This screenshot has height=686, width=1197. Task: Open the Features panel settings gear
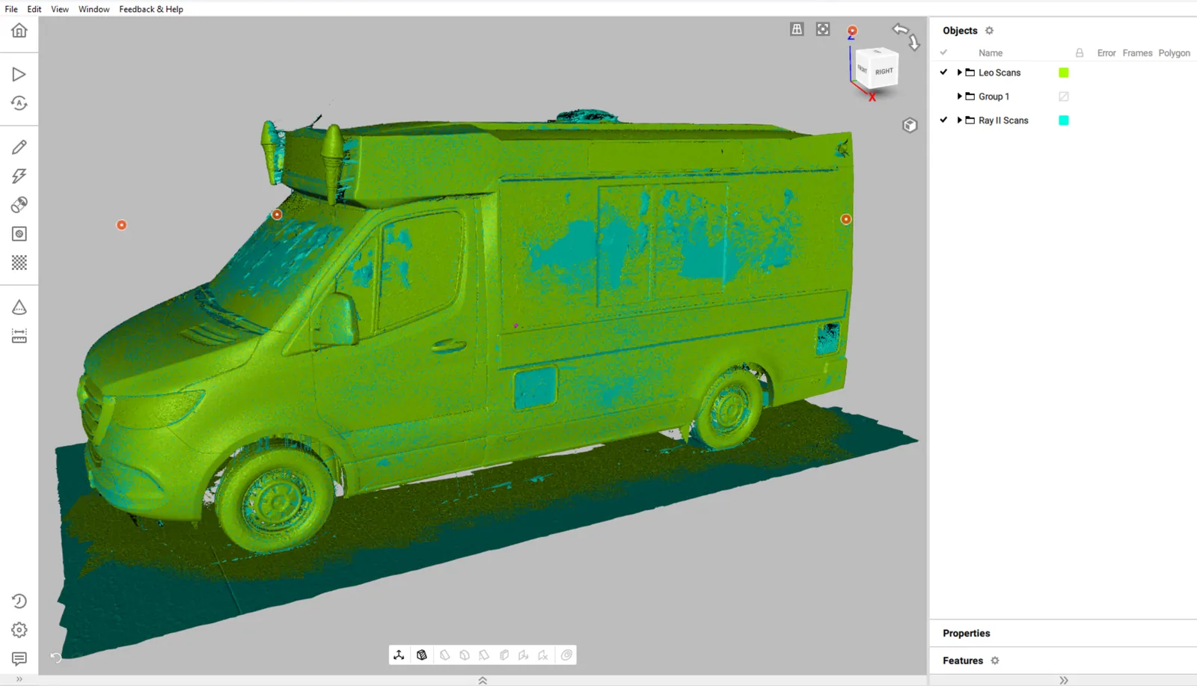click(995, 661)
